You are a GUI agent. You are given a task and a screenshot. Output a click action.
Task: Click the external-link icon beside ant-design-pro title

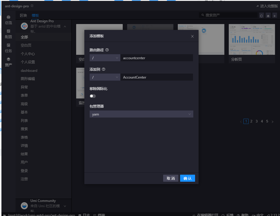tap(32, 6)
